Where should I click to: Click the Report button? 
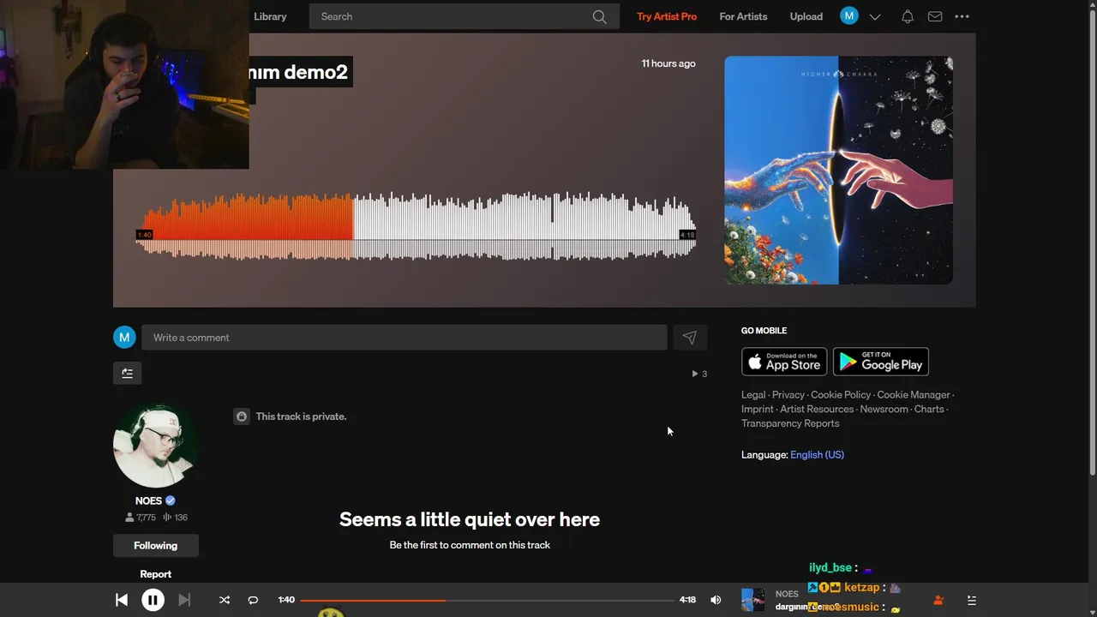(155, 574)
